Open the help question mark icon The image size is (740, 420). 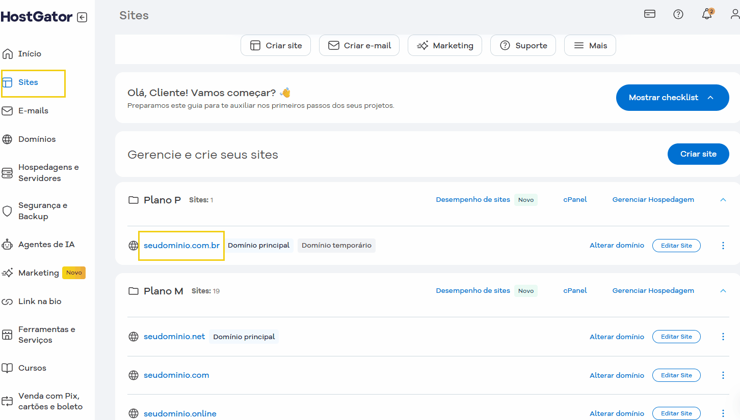(x=678, y=14)
